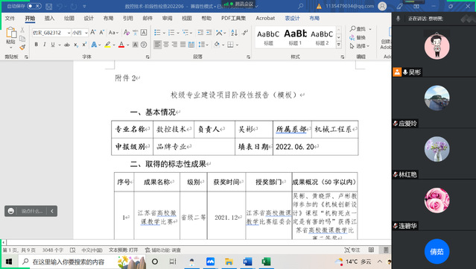
Task: Expand the styles gallery arrow
Action: [x=339, y=45]
